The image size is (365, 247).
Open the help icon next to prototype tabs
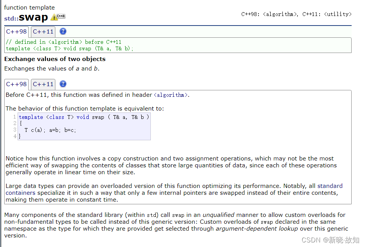tap(63, 31)
